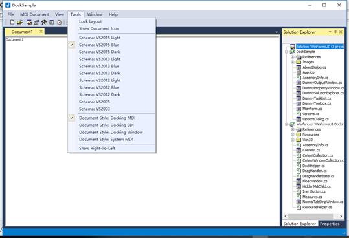Close the Document1 tab with its X

coord(41,32)
